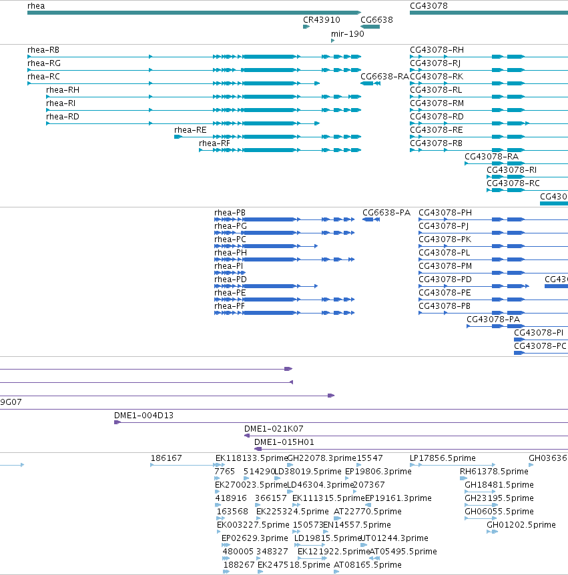Select protein rhea-PF
The height and width of the screenshot is (575, 568).
point(284,313)
